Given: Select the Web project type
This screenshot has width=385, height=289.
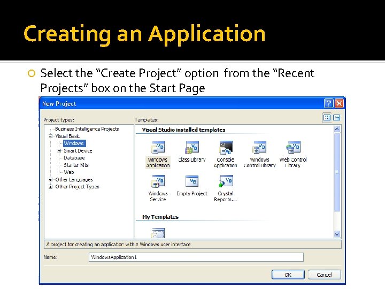Looking at the screenshot, I should [69, 172].
